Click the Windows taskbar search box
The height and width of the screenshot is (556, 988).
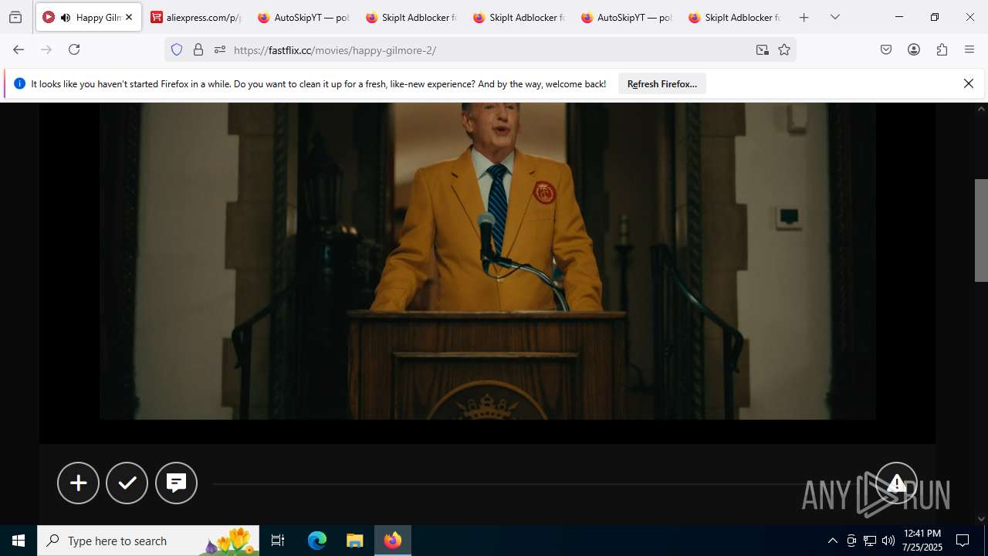pyautogui.click(x=148, y=541)
